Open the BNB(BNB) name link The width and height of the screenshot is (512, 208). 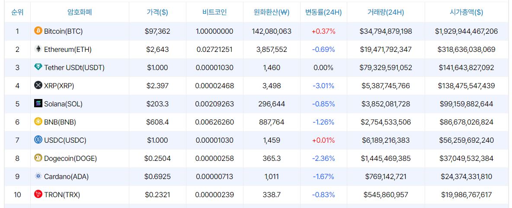[60, 122]
